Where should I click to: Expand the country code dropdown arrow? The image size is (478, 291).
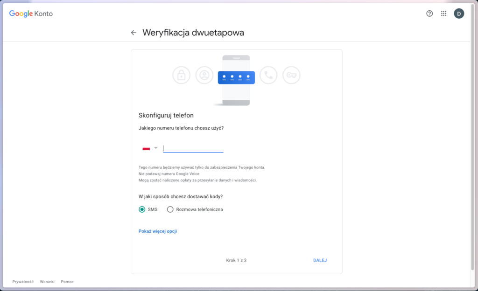(x=156, y=148)
